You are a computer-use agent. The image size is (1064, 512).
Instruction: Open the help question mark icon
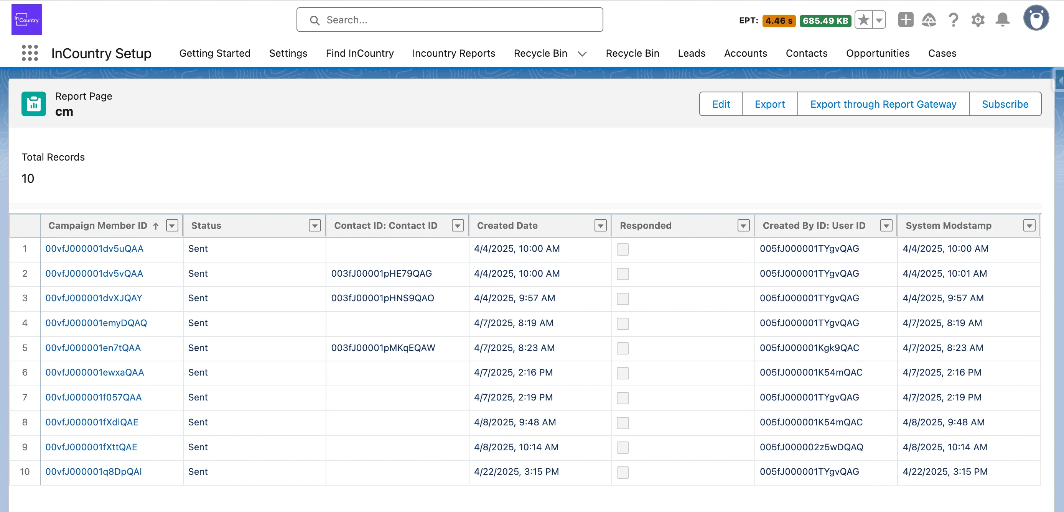pyautogui.click(x=953, y=20)
